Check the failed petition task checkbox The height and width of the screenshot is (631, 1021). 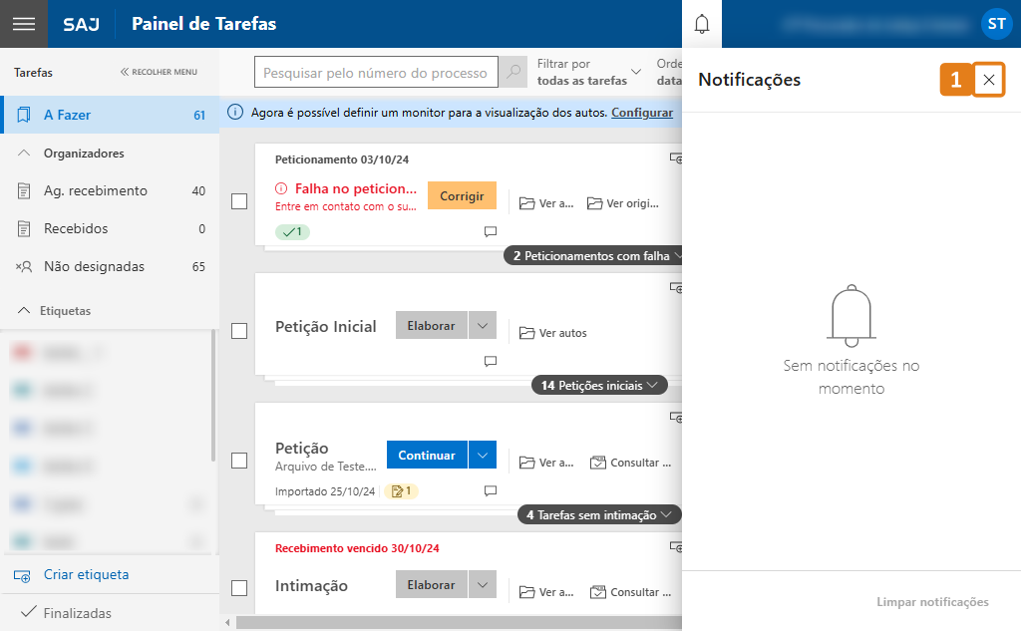click(239, 201)
